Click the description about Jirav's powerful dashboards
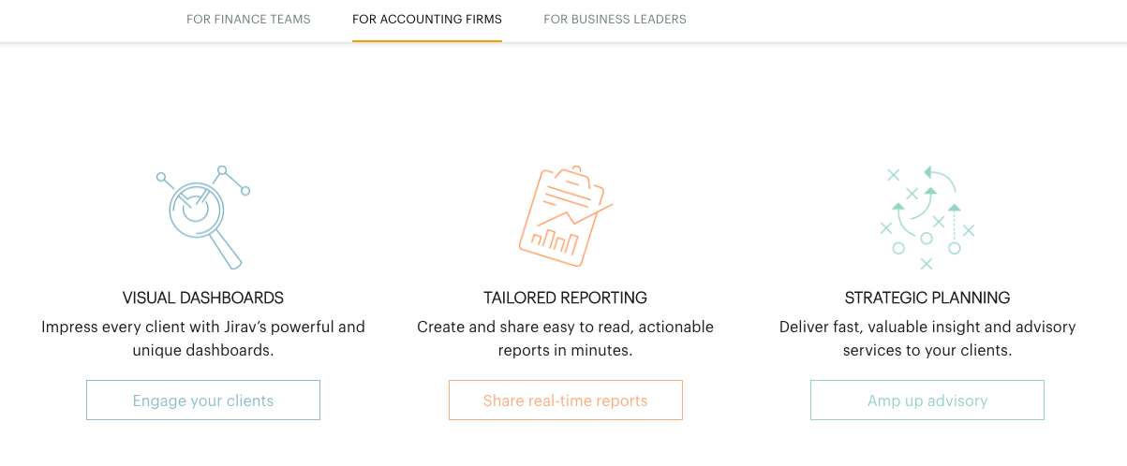This screenshot has width=1127, height=466. pyautogui.click(x=203, y=339)
